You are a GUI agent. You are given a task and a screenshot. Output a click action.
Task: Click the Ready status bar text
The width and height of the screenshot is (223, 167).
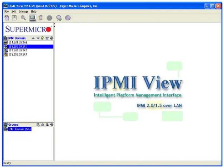(7, 163)
